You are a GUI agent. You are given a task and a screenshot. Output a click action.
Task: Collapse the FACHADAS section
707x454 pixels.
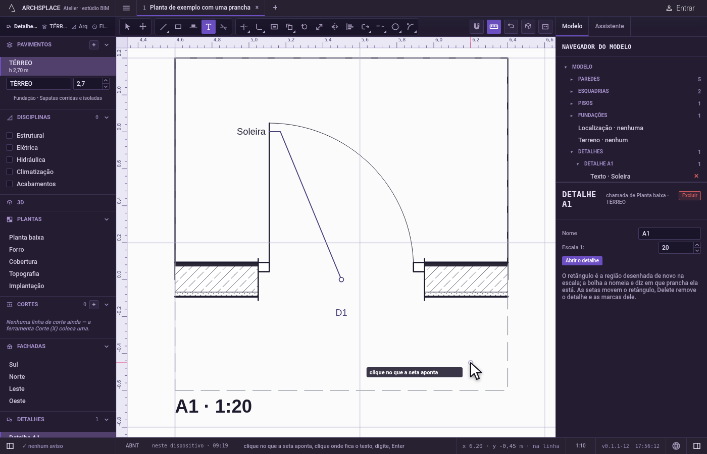[107, 347]
